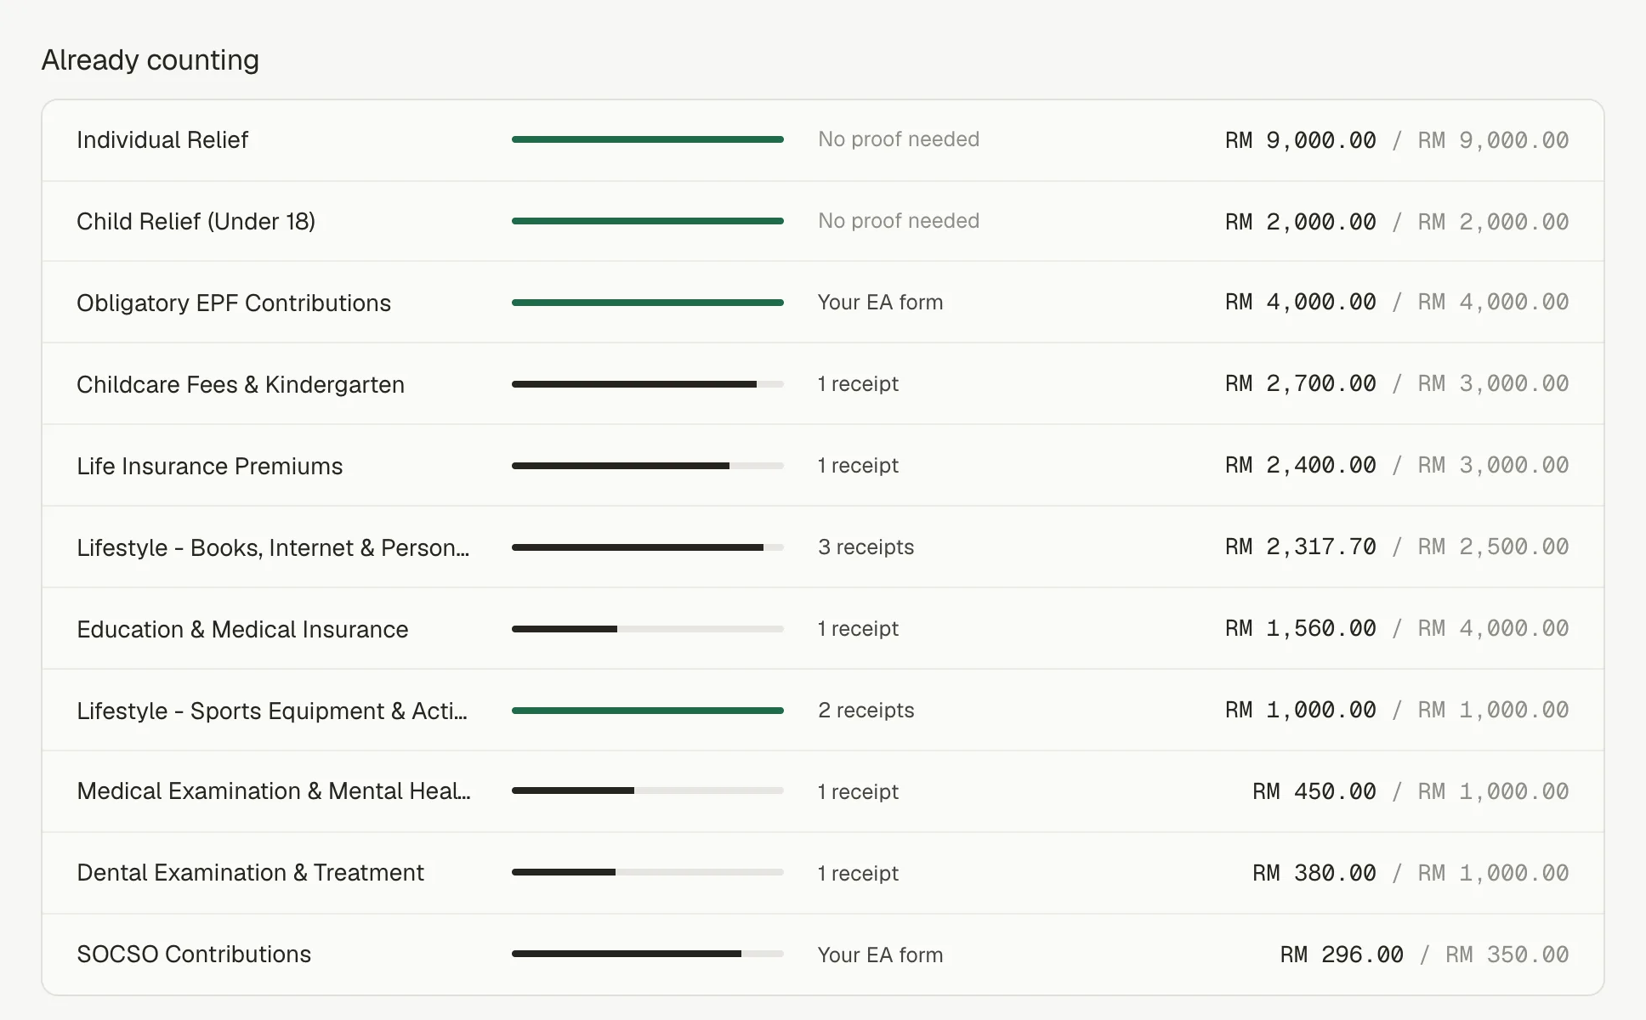Click "1 receipt" in Education & Medical row
1646x1020 pixels.
[x=858, y=629]
